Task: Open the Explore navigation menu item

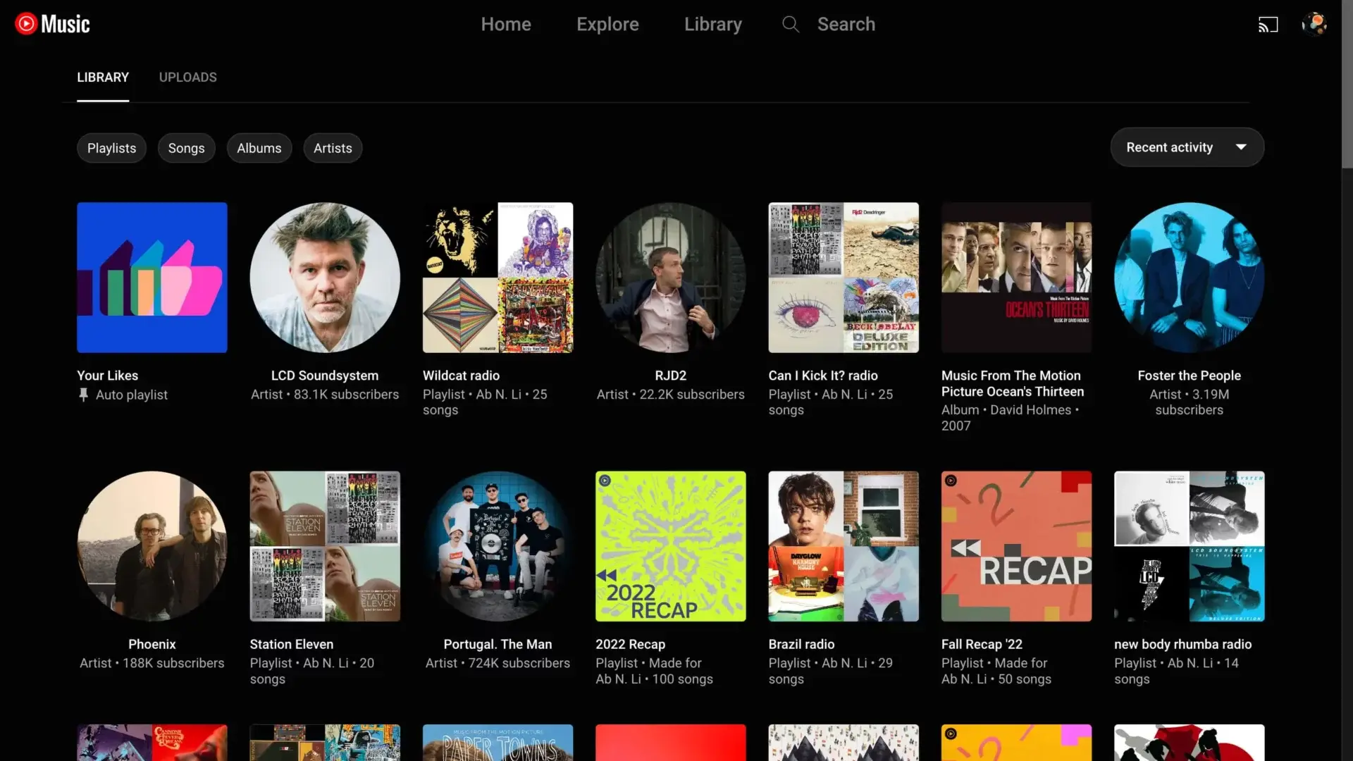Action: click(607, 24)
